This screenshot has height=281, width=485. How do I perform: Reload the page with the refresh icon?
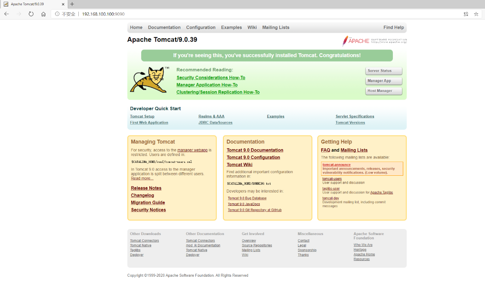click(31, 14)
